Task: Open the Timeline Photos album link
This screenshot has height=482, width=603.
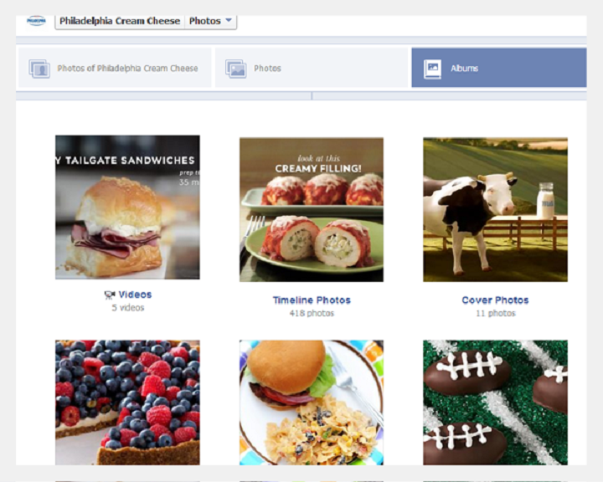Action: (312, 300)
